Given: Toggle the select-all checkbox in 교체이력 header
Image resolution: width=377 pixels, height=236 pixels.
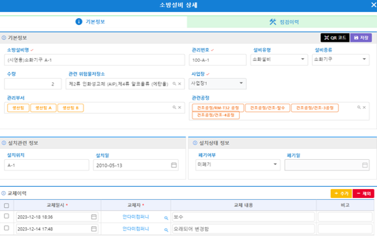Looking at the screenshot, I should point(6,205).
